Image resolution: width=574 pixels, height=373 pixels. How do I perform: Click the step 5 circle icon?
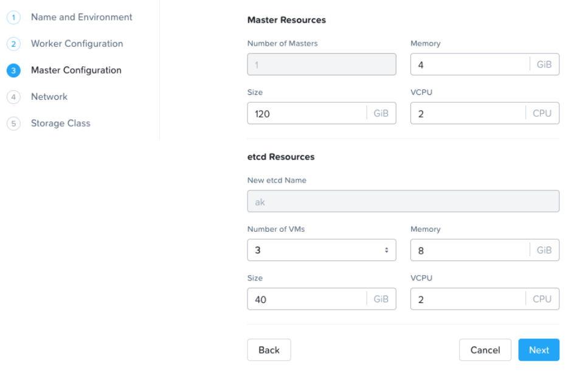pos(13,124)
